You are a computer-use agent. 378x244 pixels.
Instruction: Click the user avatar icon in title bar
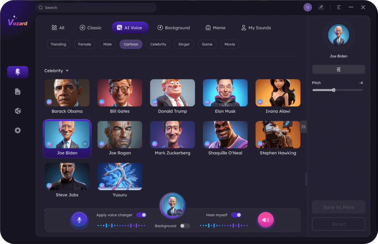[x=307, y=7]
